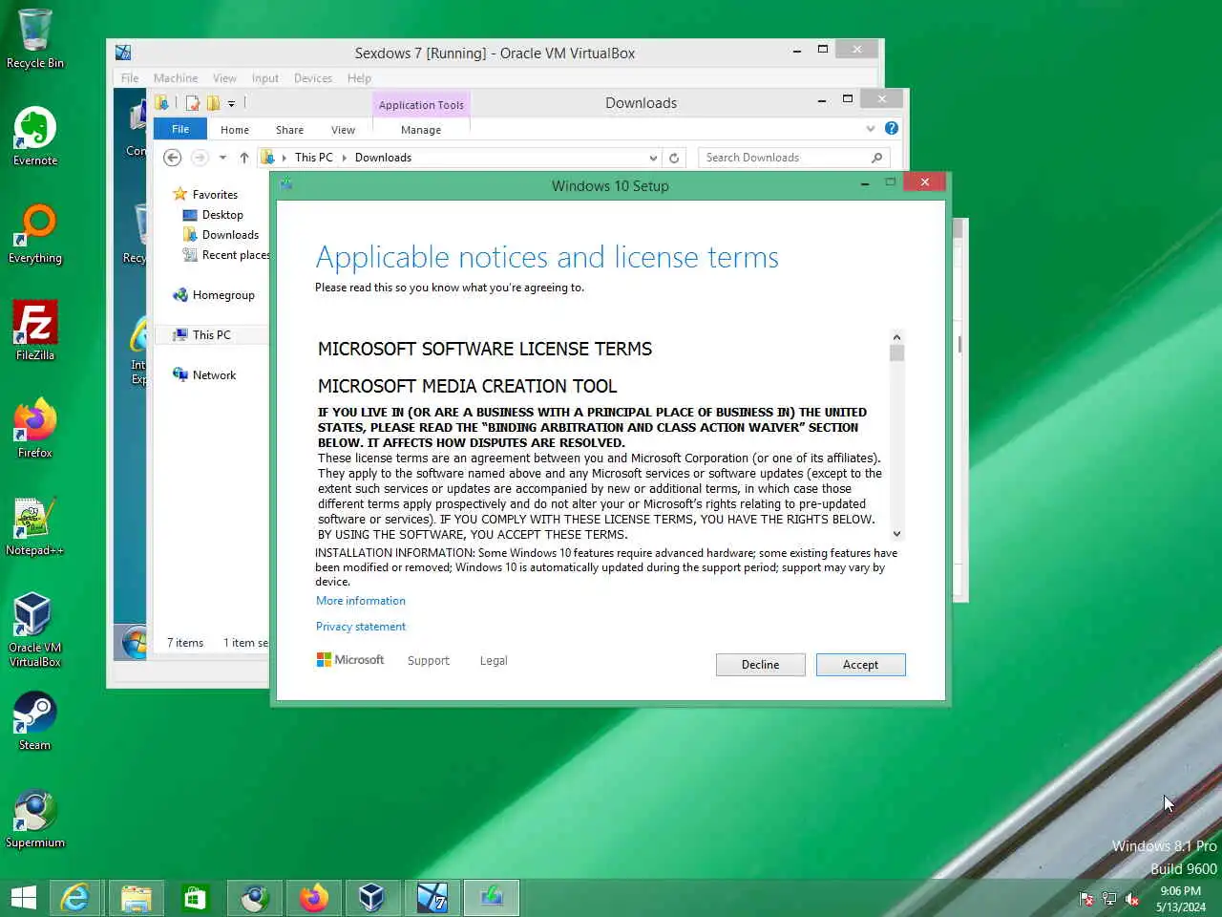Launch Evernote from the desktop
This screenshot has height=917, width=1222.
[x=35, y=137]
